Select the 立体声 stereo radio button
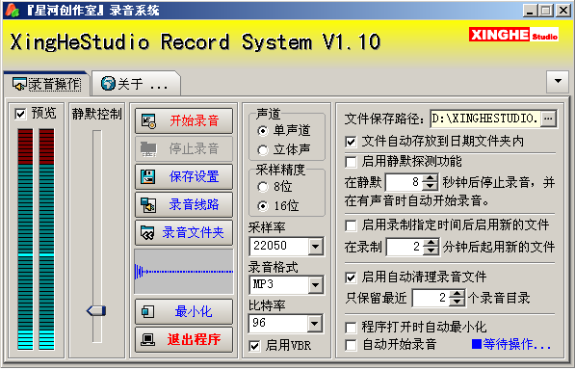575x370 pixels. point(263,150)
